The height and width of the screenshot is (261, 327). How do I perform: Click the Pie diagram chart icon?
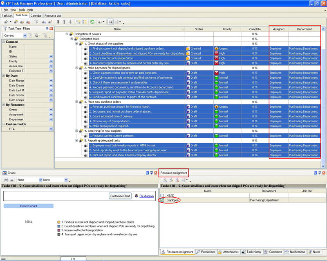137,196
